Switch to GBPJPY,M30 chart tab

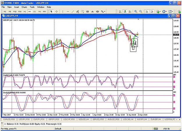click(x=54, y=119)
